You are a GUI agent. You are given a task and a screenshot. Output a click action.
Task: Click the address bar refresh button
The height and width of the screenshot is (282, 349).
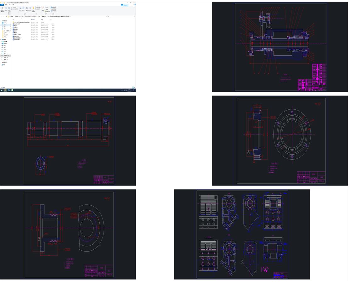tap(108, 17)
